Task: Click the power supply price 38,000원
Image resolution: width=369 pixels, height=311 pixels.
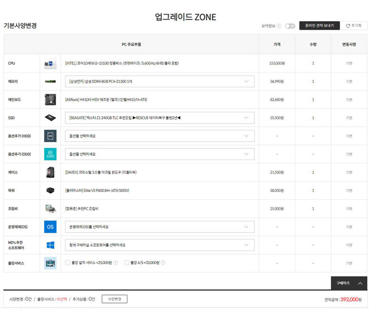Action: 277,191
